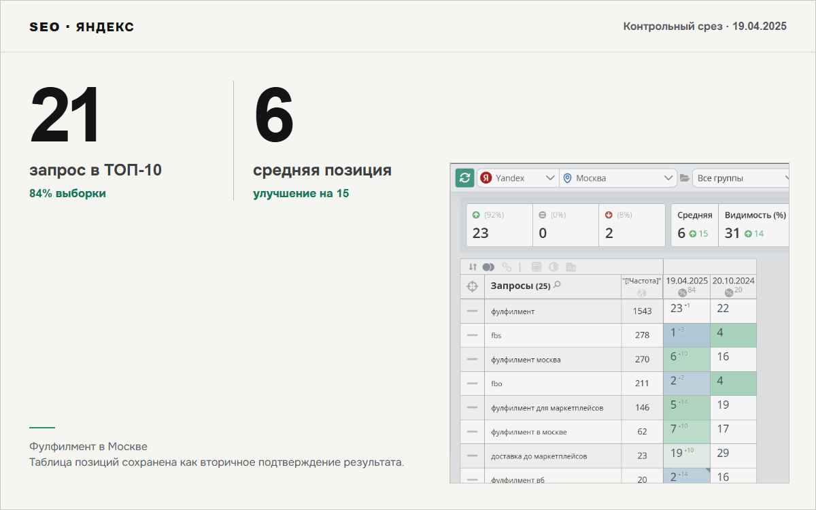Select the query "fbs"
The height and width of the screenshot is (510, 816).
(496, 335)
